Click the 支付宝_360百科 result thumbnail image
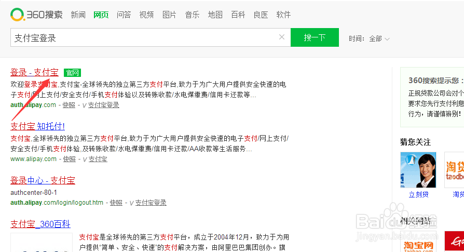The image size is (464, 252). pos(42,243)
